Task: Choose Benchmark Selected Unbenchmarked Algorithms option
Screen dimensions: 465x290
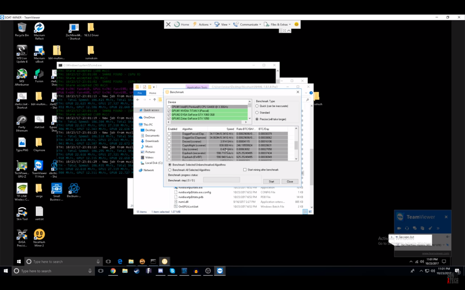Action: pos(170,165)
